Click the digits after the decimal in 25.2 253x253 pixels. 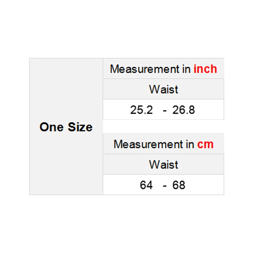coord(150,110)
